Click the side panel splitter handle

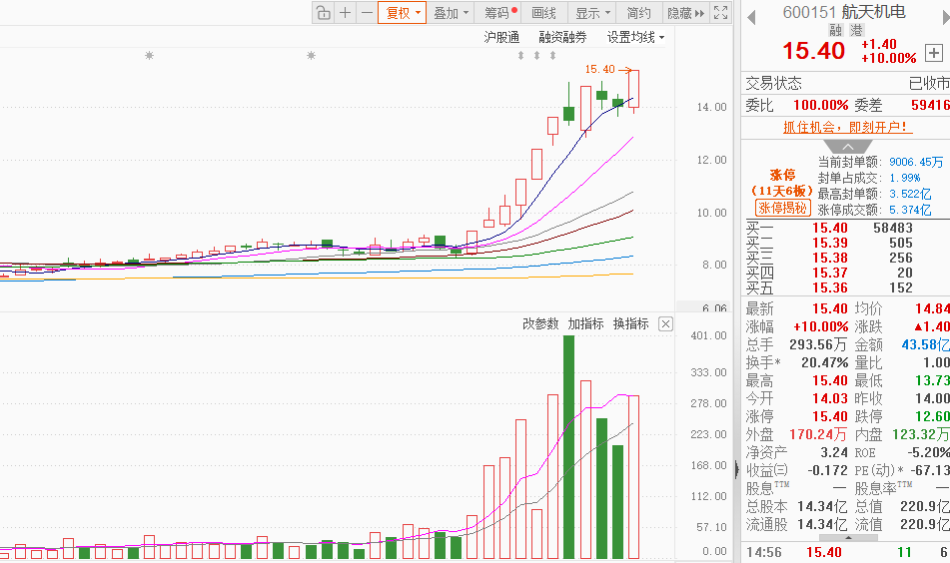[737, 469]
